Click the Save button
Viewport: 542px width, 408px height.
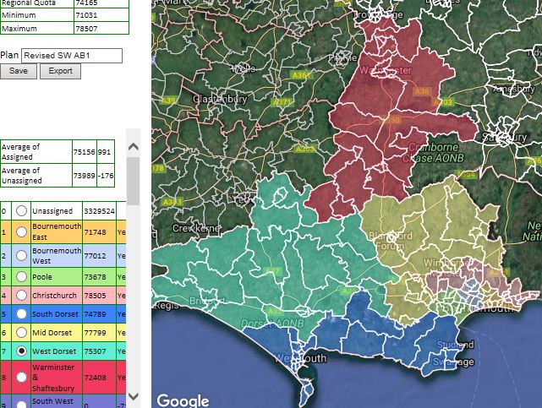(19, 71)
